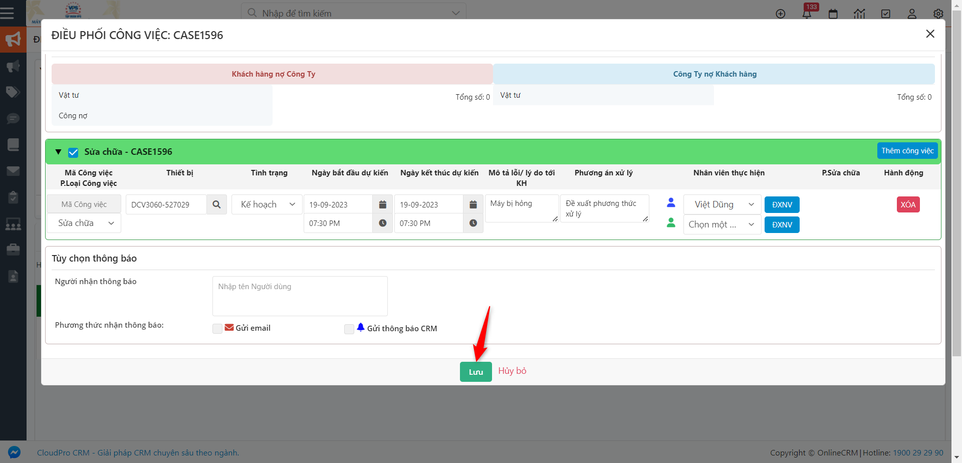Open the Messenger chat icon
This screenshot has width=962, height=463.
tap(14, 452)
